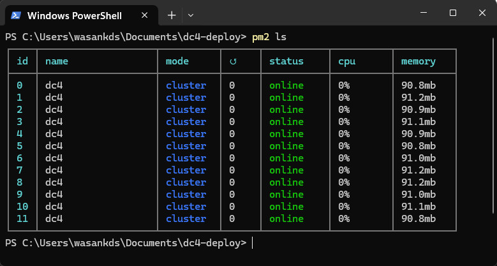Click the cluster mode of process 5

click(x=186, y=146)
